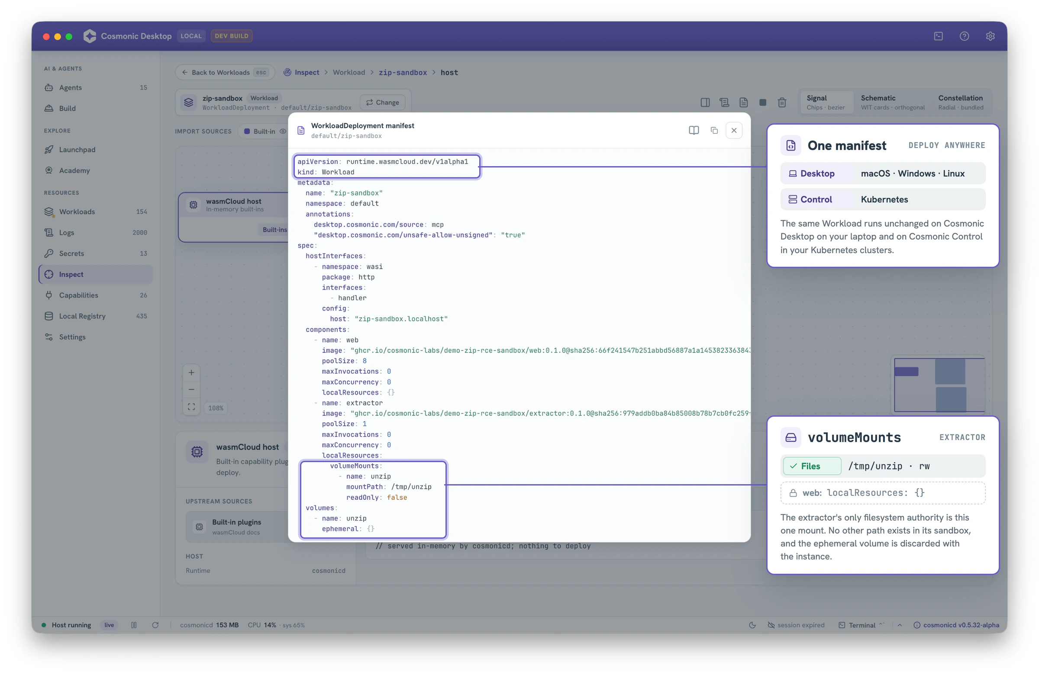Open Academy in the sidebar
This screenshot has height=675, width=1039.
[x=96, y=170]
